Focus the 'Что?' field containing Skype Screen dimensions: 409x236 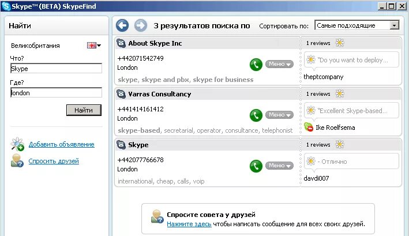tap(56, 68)
